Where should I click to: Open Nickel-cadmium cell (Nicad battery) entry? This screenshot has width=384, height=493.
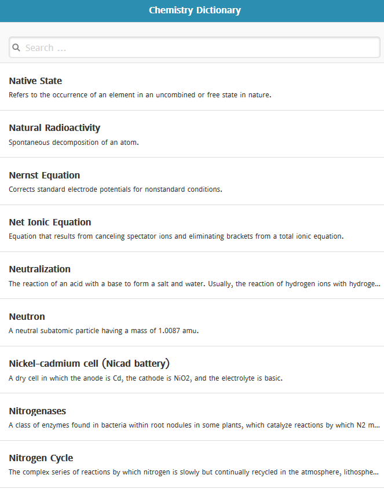(x=89, y=364)
